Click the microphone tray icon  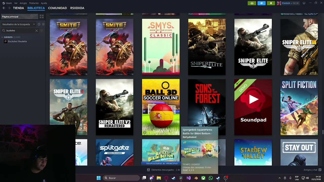pos(290,178)
